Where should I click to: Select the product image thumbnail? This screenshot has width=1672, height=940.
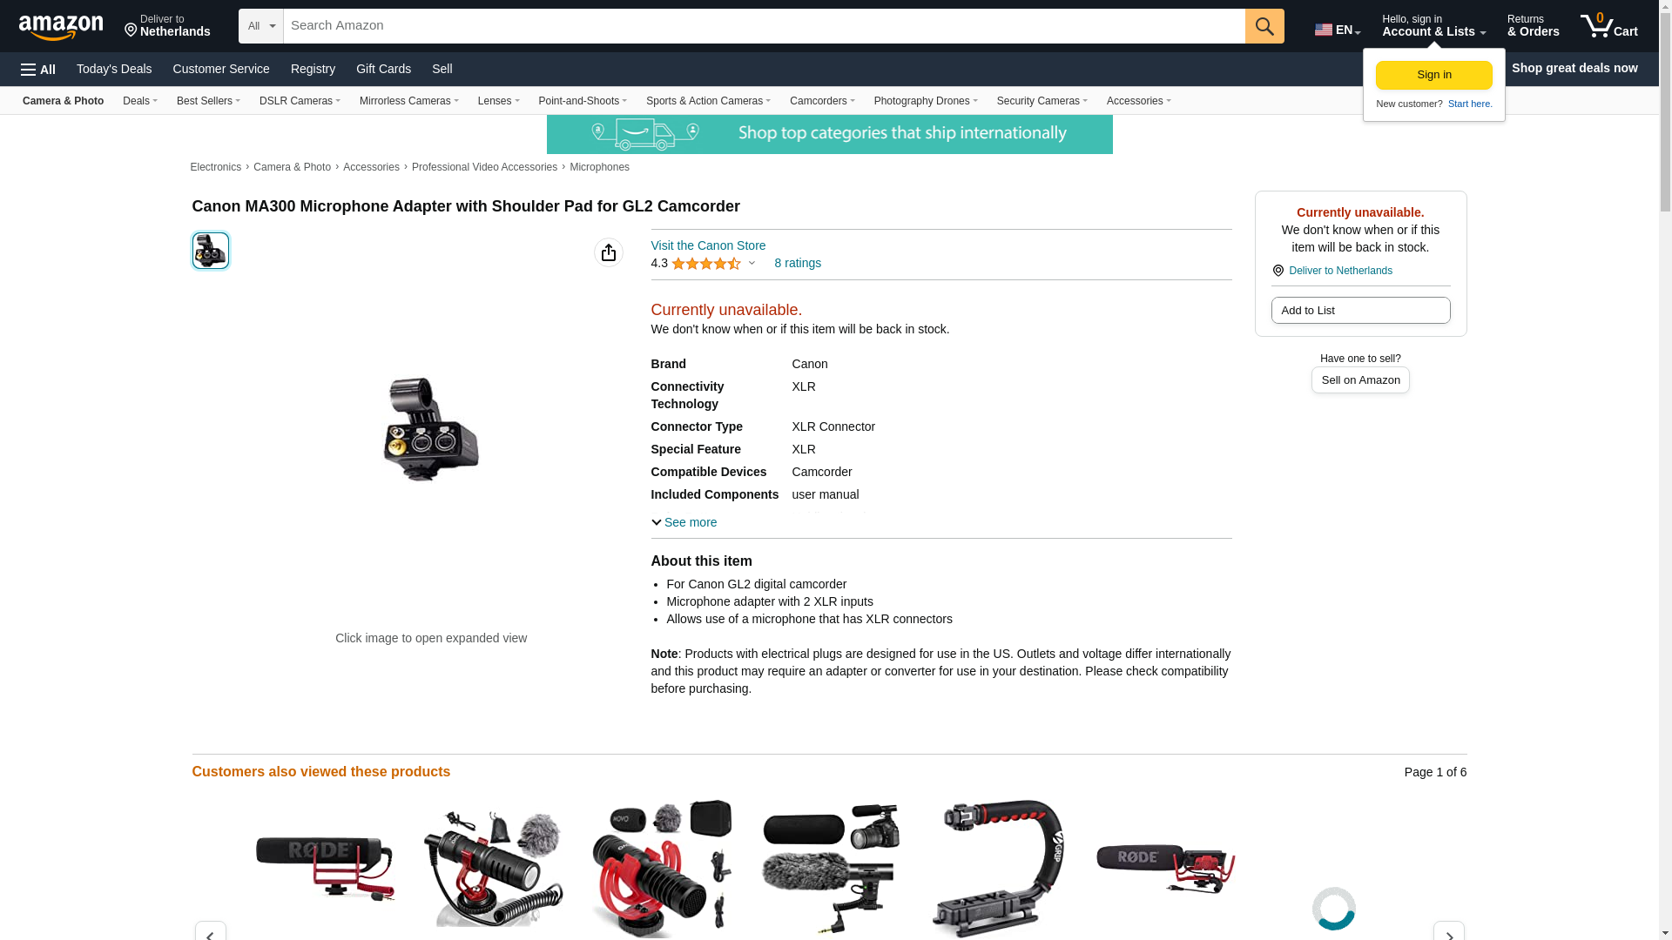(211, 251)
